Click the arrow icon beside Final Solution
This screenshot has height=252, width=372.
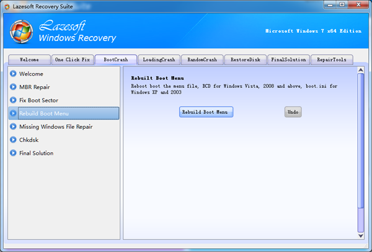tap(13, 153)
